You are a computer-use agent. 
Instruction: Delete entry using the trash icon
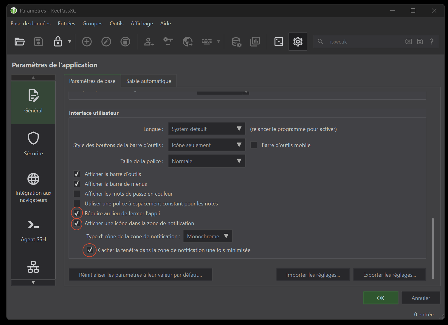coord(125,42)
